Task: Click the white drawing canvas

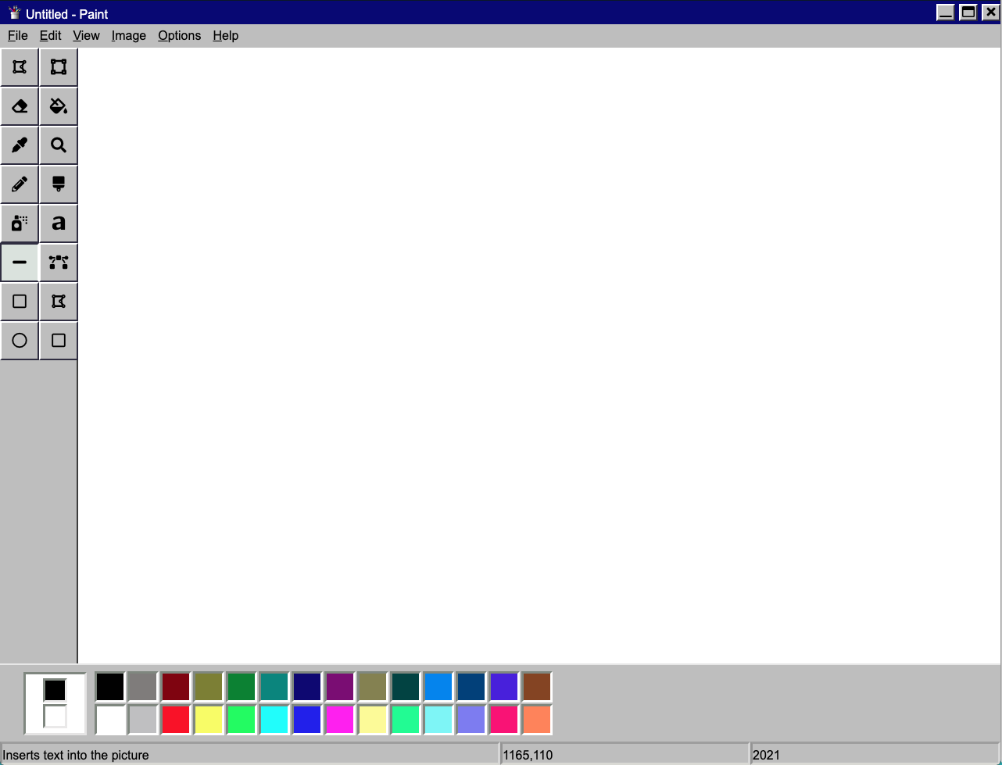Action: pyautogui.click(x=539, y=356)
